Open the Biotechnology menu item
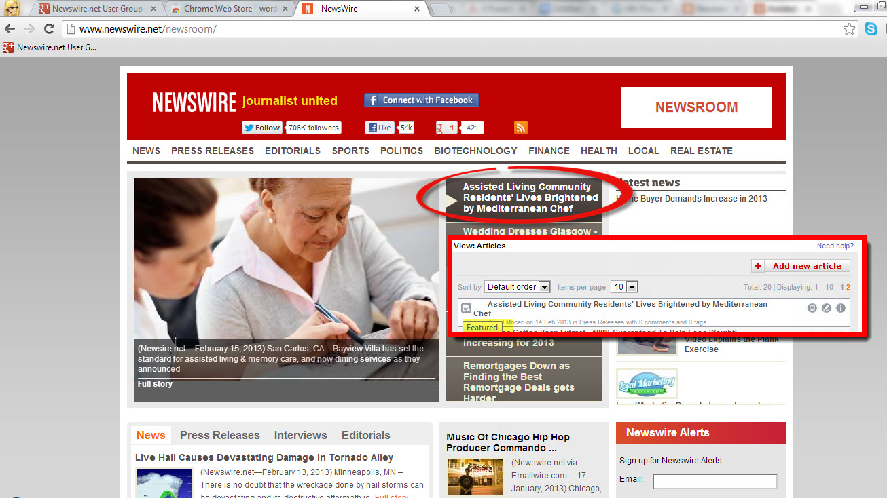Screen dimensions: 887x498 (475, 151)
